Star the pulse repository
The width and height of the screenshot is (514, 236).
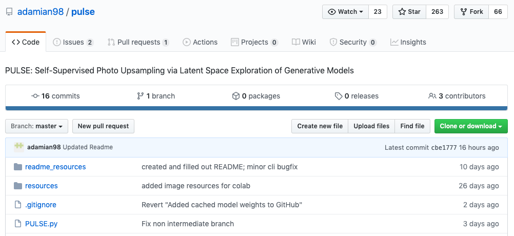coord(410,12)
